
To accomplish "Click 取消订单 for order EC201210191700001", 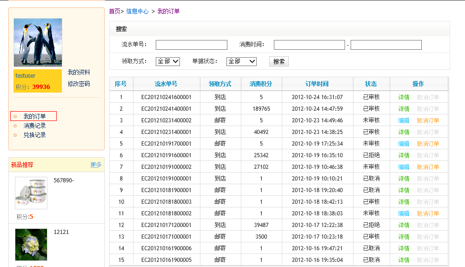I will (x=428, y=144).
